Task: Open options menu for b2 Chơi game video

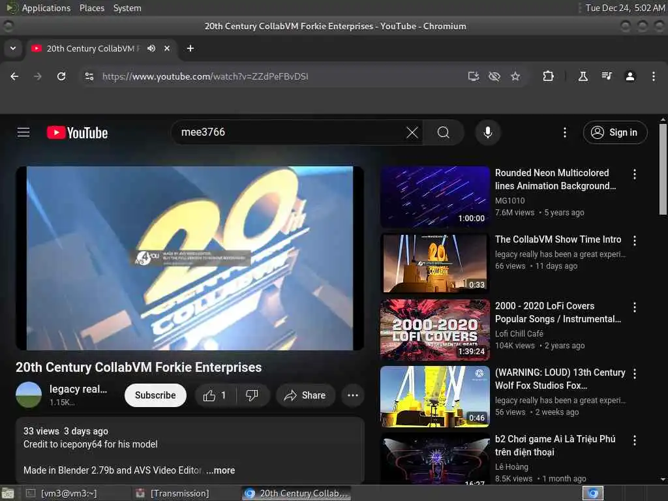Action: [635, 440]
